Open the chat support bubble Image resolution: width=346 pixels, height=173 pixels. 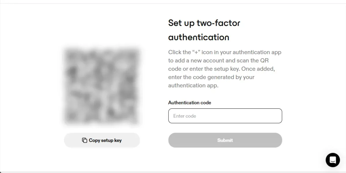coord(333,160)
